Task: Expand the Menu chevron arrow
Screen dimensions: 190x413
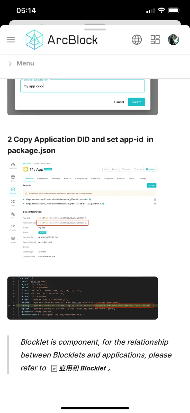Action: tap(10, 63)
